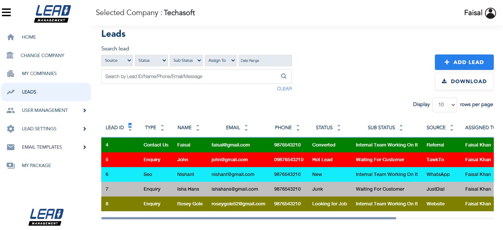Click the ADD LEAD button
This screenshot has height=230, width=503.
[x=464, y=62]
